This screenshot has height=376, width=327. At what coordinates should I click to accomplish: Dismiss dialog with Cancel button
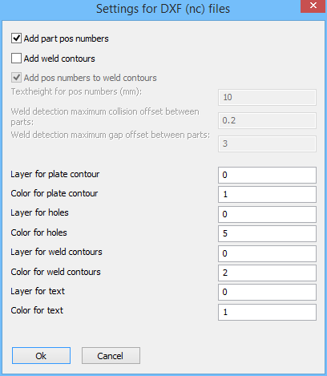(111, 356)
